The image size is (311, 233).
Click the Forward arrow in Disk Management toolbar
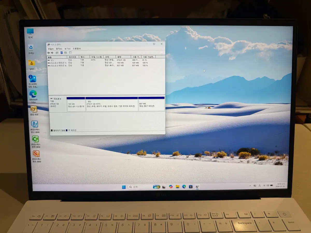tap(52, 53)
